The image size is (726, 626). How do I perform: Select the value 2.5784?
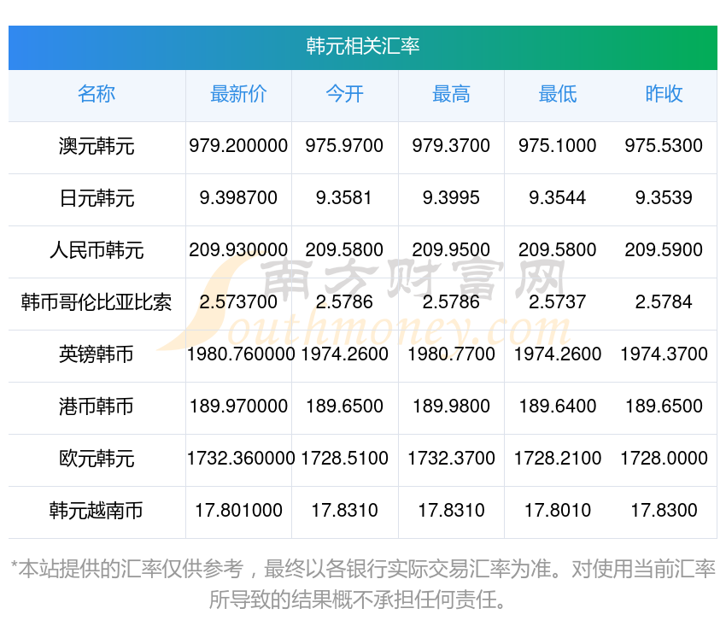tap(664, 302)
